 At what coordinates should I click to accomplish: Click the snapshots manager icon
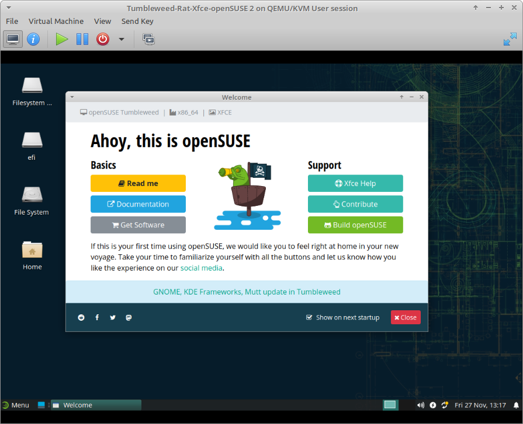(148, 39)
